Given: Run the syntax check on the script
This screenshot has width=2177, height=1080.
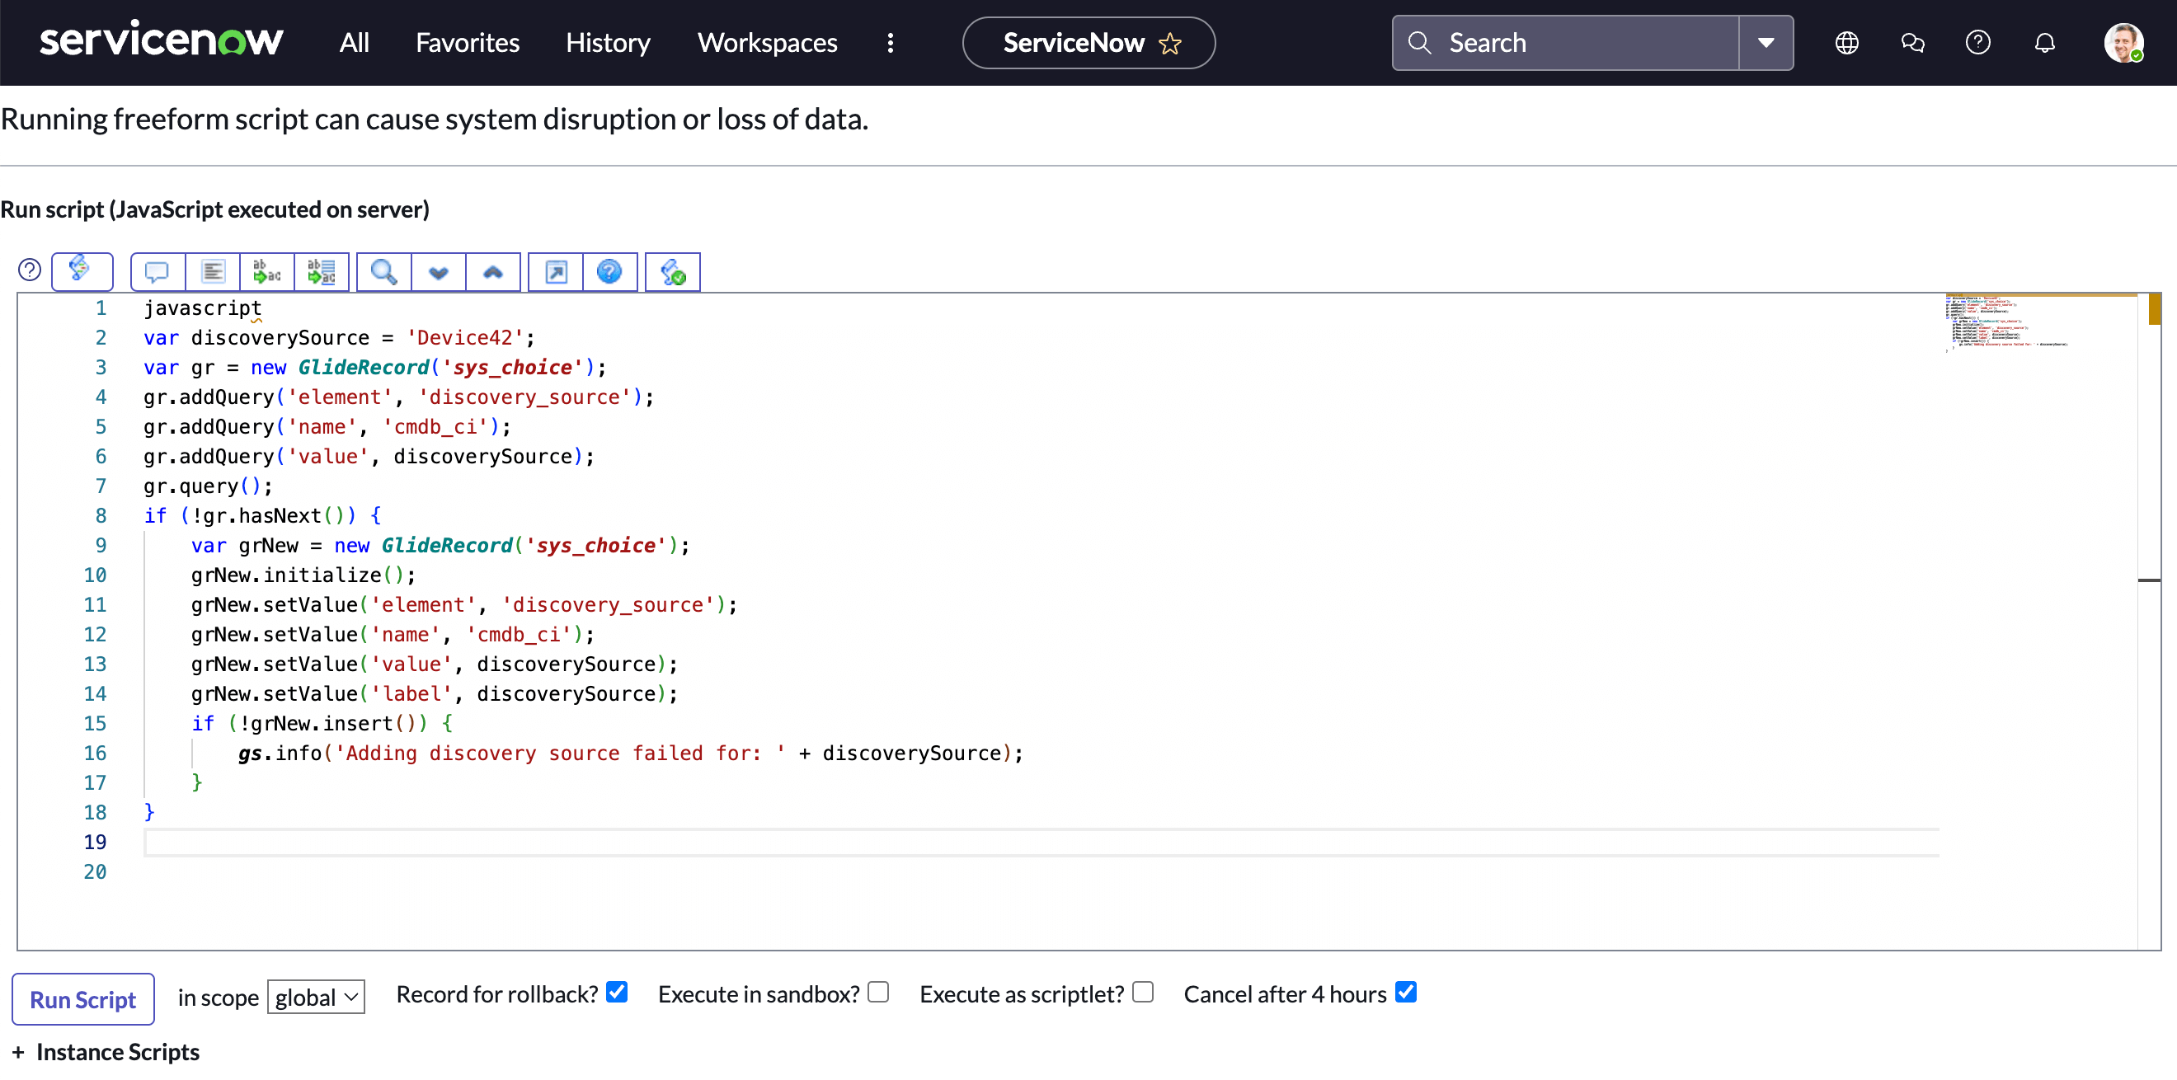Looking at the screenshot, I should coord(672,271).
